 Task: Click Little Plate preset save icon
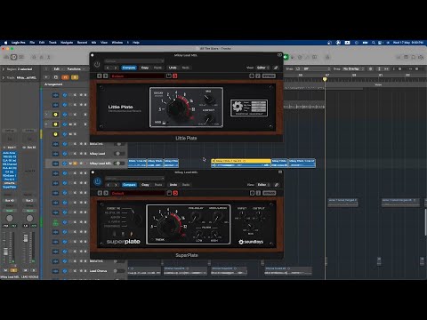point(169,76)
